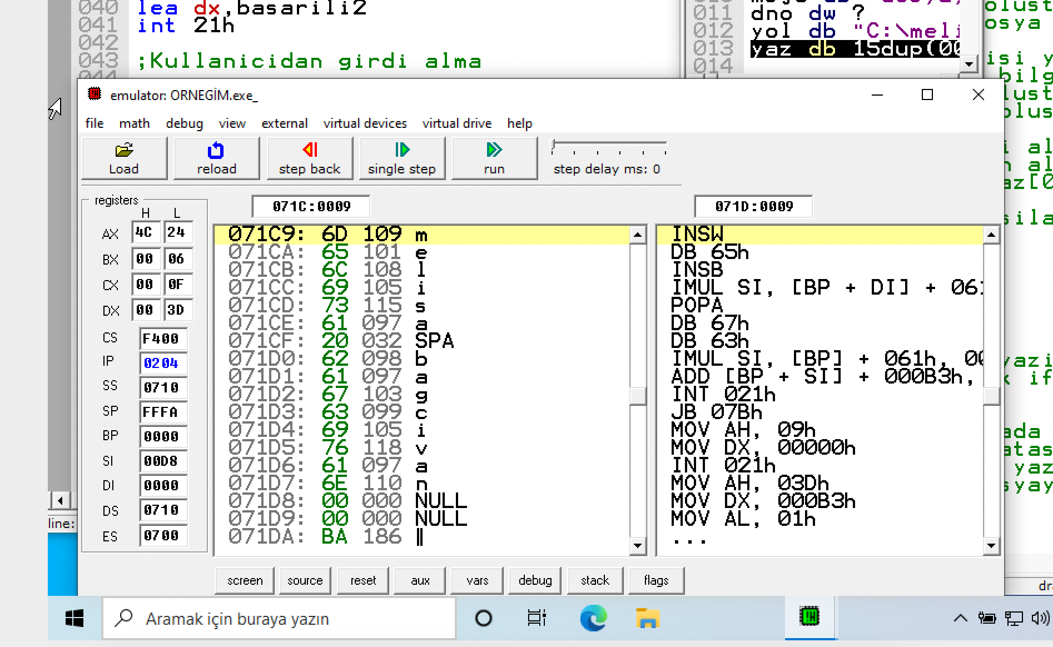Viewport: 1053px width, 647px height.
Task: Open the stack viewer
Action: tap(594, 580)
